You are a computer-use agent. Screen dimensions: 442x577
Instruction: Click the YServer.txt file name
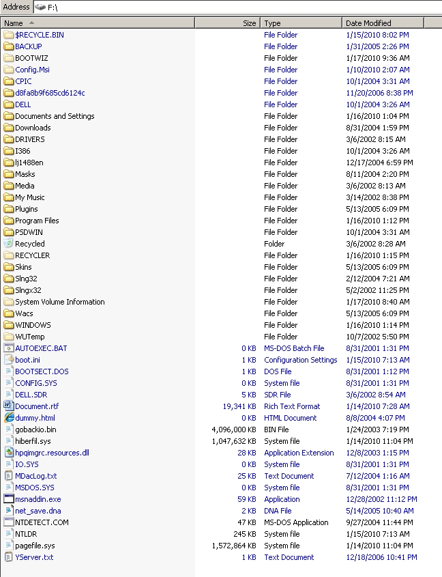click(x=34, y=557)
